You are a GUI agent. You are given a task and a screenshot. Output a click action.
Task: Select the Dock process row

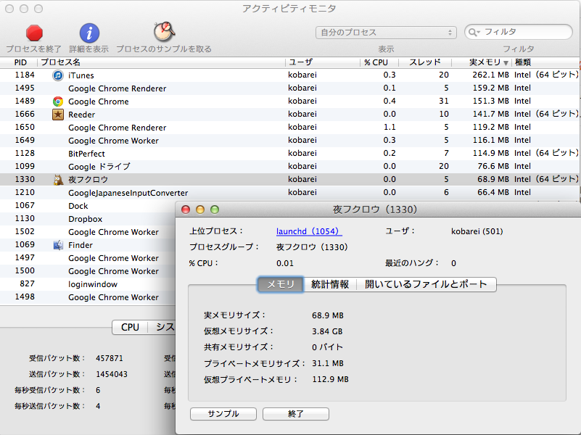pos(88,206)
